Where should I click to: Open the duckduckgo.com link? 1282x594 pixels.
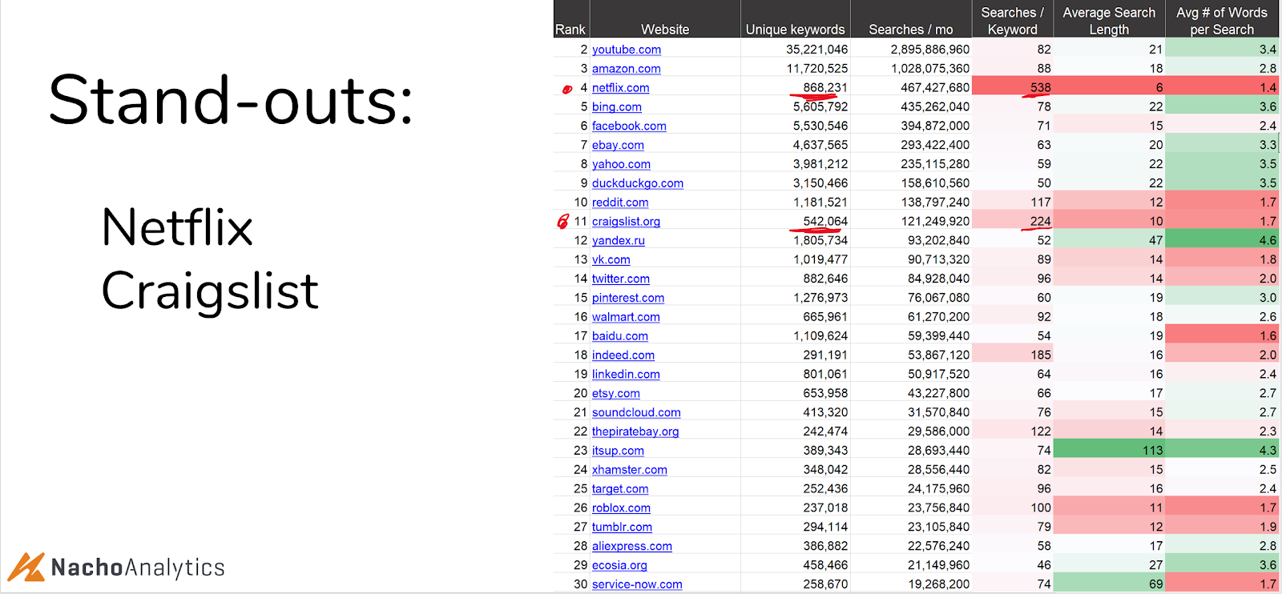coord(638,183)
